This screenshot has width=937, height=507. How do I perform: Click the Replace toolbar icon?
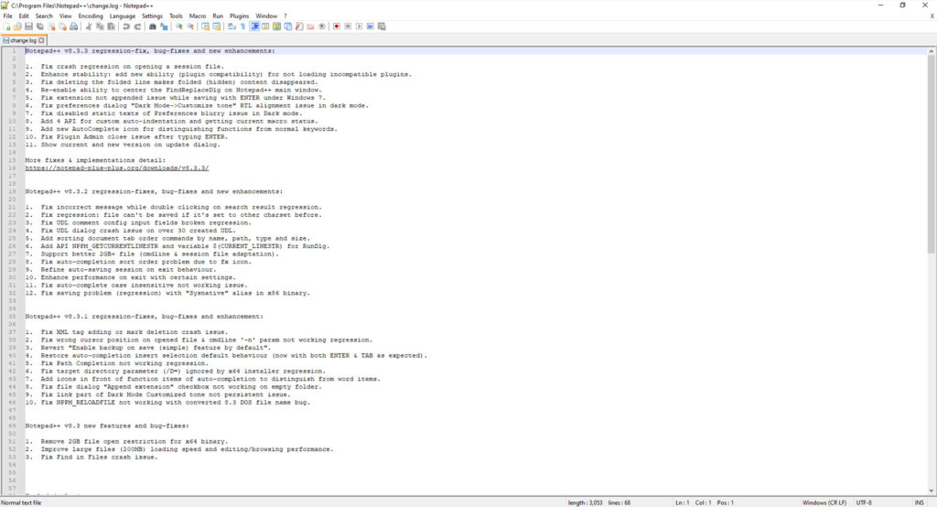(164, 27)
